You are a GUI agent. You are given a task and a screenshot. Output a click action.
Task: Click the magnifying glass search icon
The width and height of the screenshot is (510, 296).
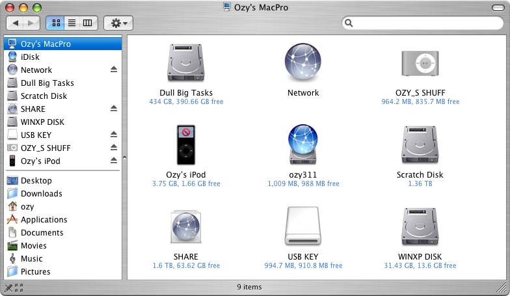point(349,23)
